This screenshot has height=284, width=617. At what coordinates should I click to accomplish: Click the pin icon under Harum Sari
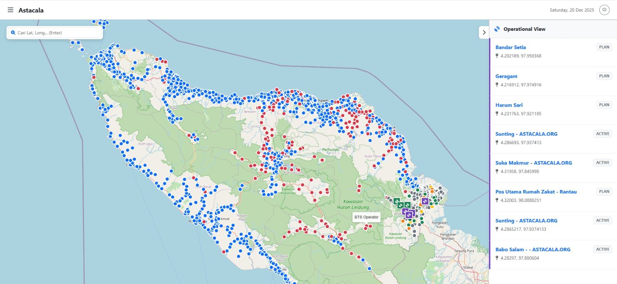(x=497, y=114)
